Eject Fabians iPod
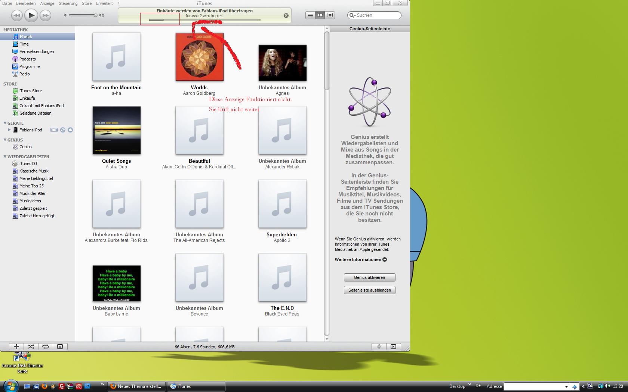 point(70,130)
